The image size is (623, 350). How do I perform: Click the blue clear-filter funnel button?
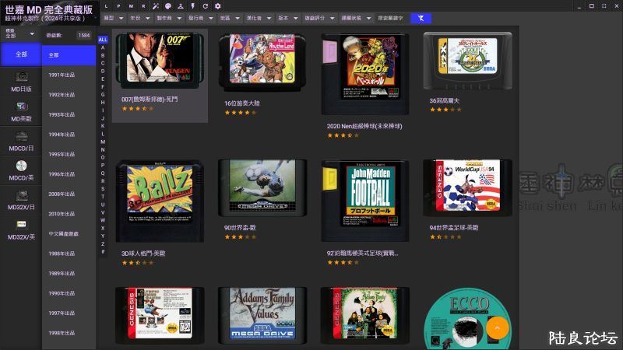point(421,18)
